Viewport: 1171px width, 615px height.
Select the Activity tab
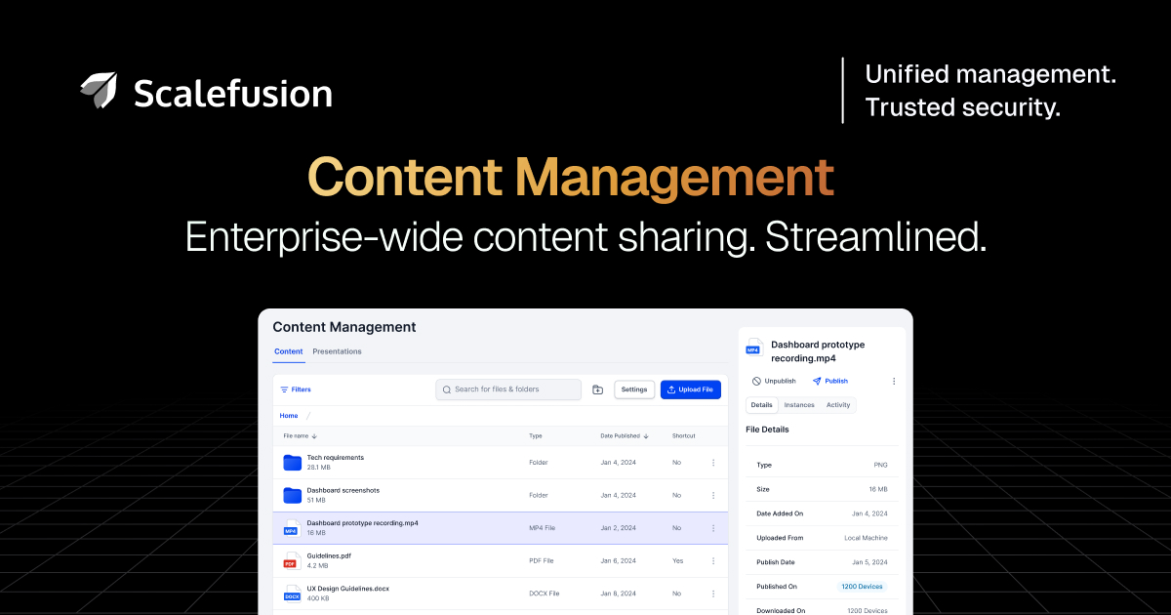tap(838, 405)
